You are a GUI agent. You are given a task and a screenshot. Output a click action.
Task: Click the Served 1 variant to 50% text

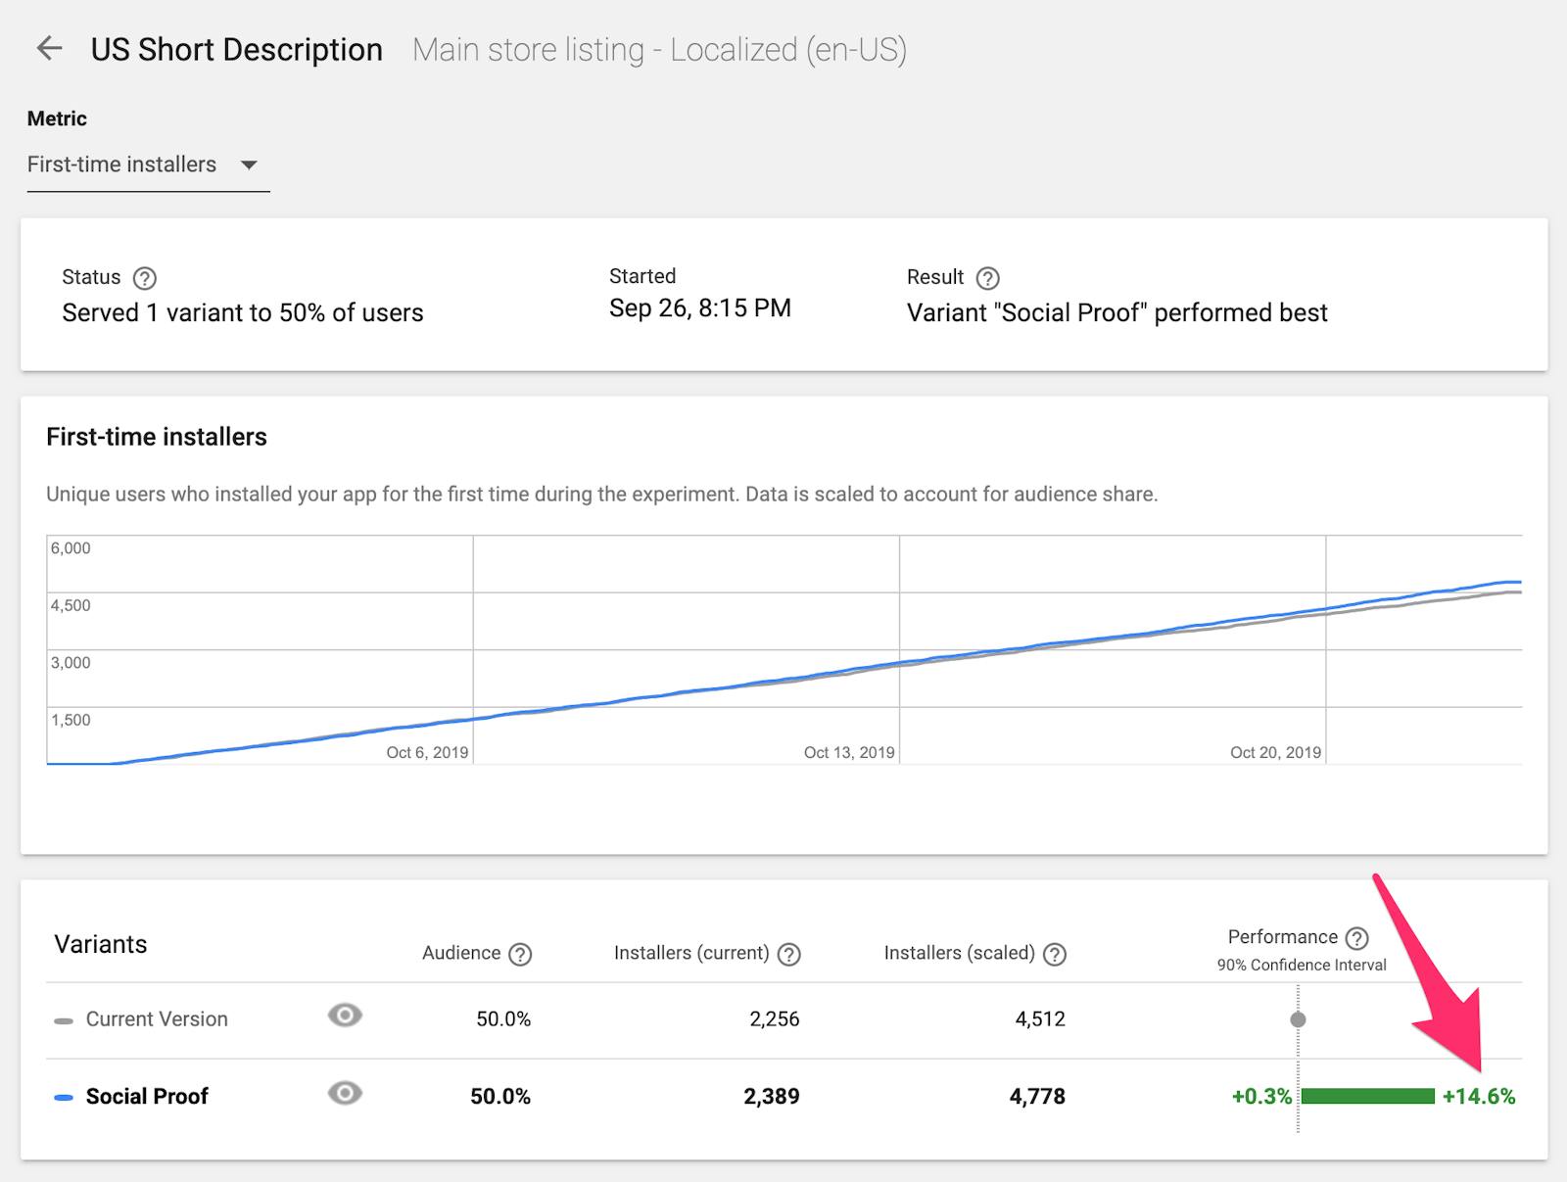(243, 313)
